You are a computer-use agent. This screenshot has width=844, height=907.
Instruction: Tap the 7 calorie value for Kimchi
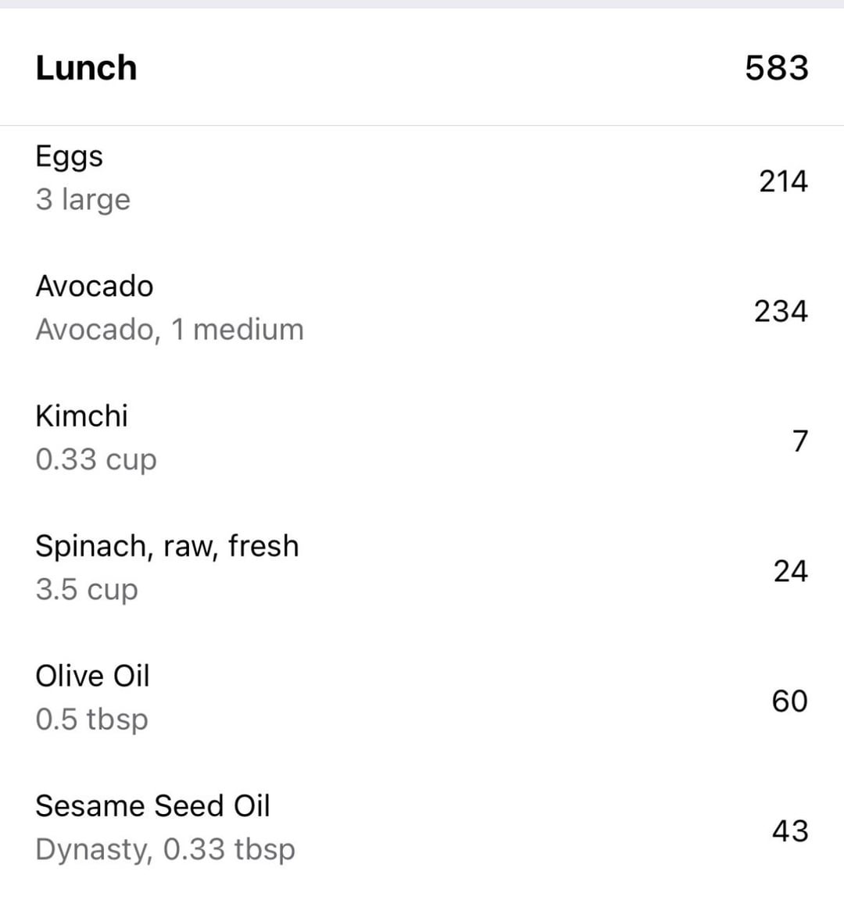(x=799, y=441)
